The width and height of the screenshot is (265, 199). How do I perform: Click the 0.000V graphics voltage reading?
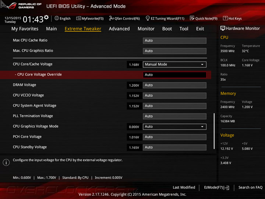134,127
